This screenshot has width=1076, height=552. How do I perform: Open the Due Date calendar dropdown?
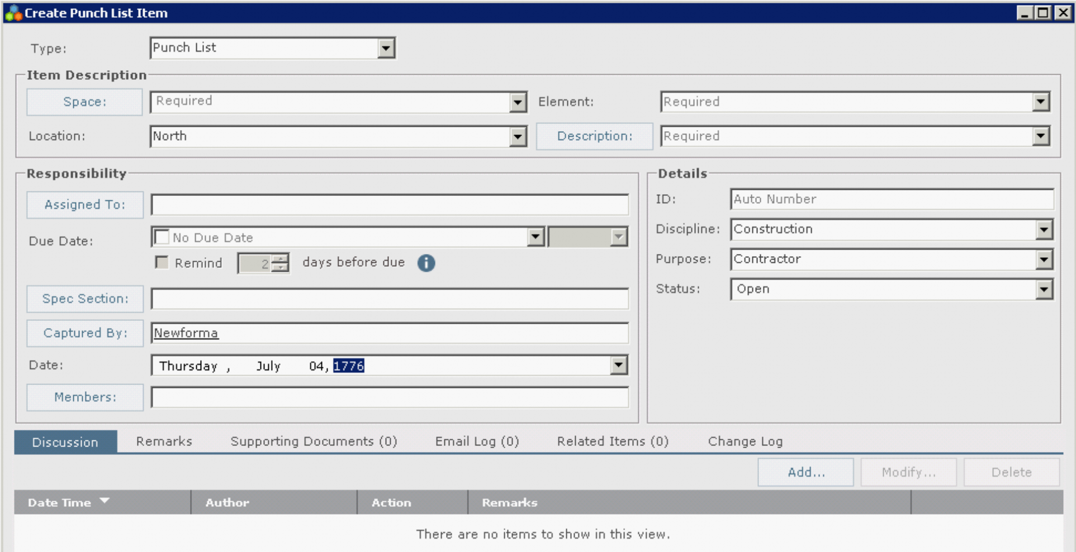click(535, 237)
